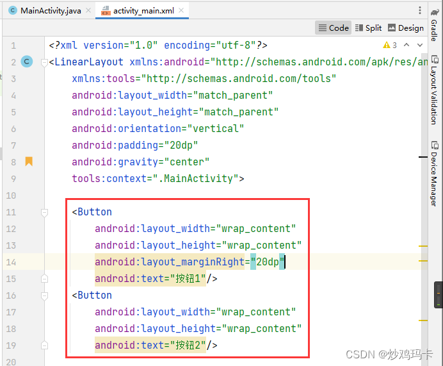Fold the end marker at line 19

(44, 345)
